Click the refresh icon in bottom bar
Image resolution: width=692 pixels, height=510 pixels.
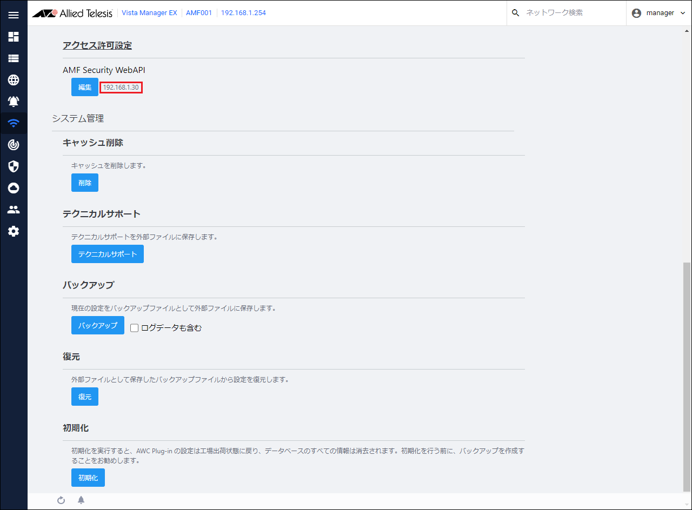click(61, 500)
